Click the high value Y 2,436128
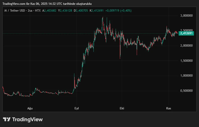 66,11
